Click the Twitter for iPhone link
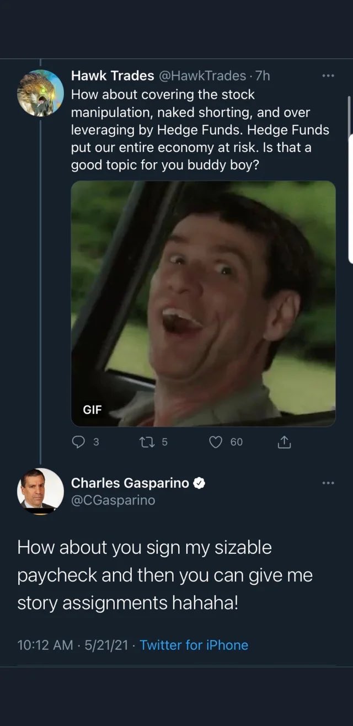The height and width of the screenshot is (726, 353). [x=194, y=645]
